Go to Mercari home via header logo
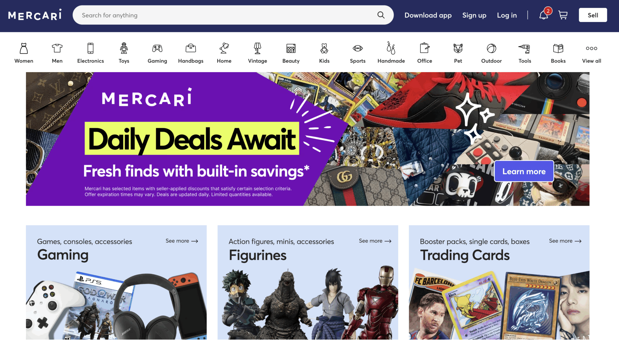 35,15
